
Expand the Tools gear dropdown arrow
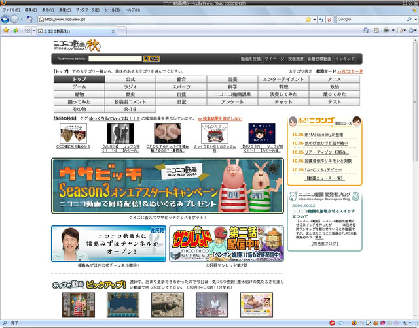(416, 31)
